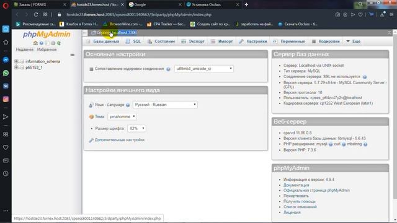This screenshot has width=397, height=223.
Task: Open Документация link in phpMyAdmin panel
Action: tap(297, 185)
